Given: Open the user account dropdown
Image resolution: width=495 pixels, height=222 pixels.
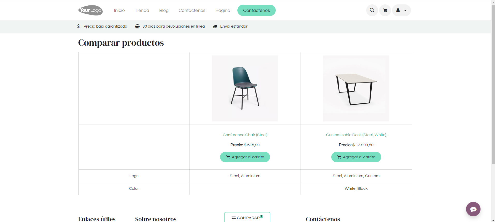Looking at the screenshot, I should 401,10.
